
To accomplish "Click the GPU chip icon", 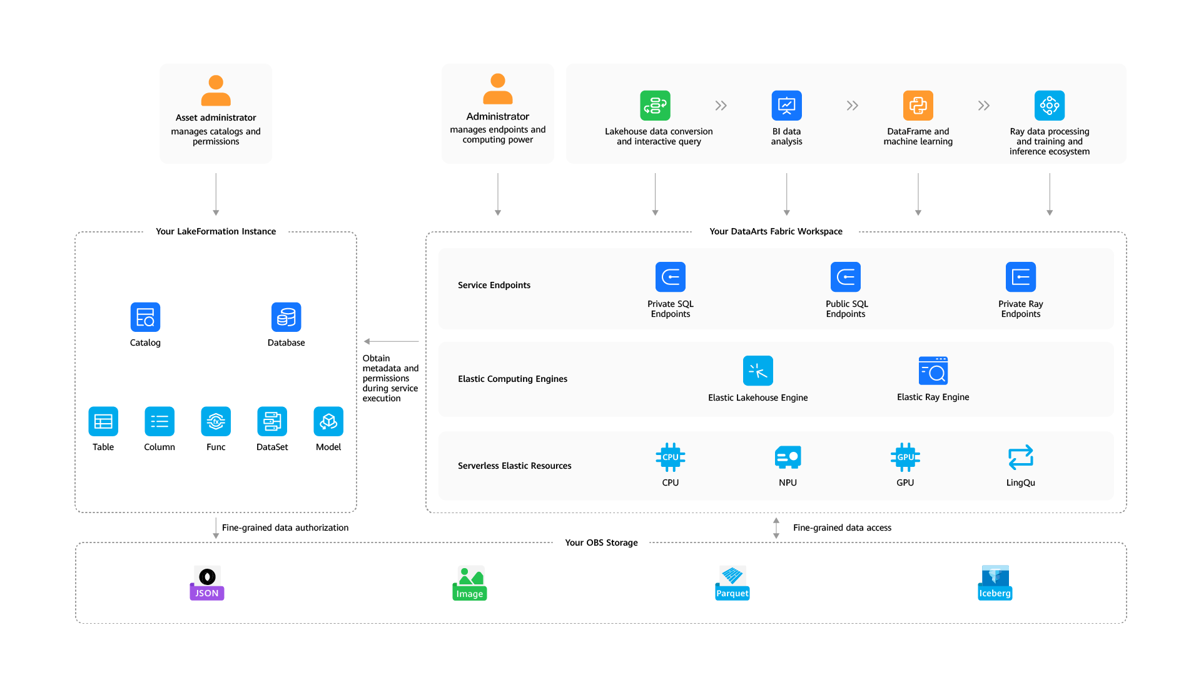I will point(905,457).
